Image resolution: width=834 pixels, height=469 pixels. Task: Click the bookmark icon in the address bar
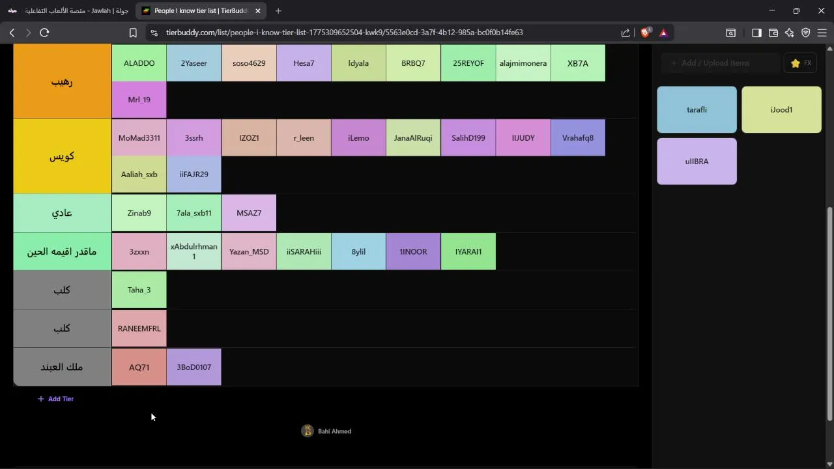(x=133, y=33)
